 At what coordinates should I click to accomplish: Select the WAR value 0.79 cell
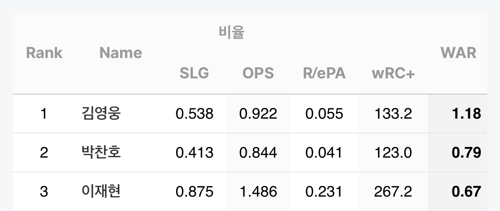(466, 153)
